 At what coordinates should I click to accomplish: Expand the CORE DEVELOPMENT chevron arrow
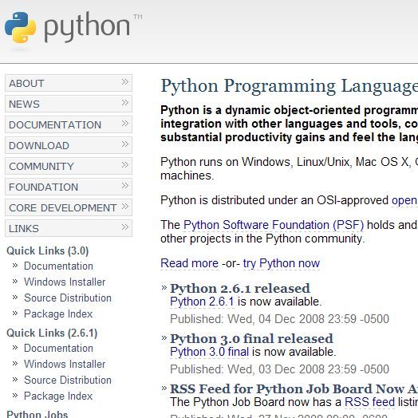(125, 207)
